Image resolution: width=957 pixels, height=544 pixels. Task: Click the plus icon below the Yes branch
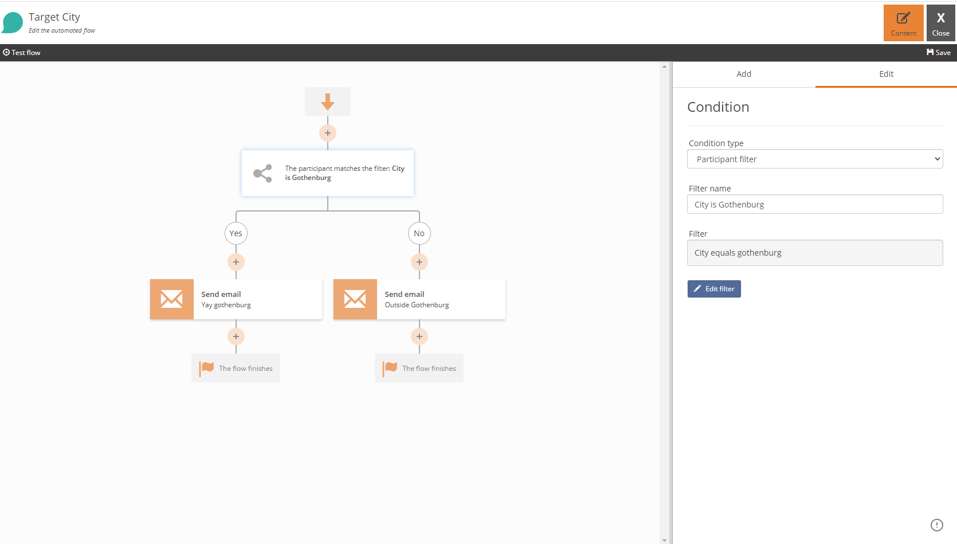[x=236, y=262]
